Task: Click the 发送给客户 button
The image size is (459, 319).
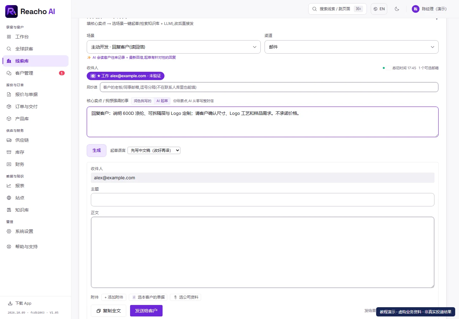Action: tap(146, 311)
